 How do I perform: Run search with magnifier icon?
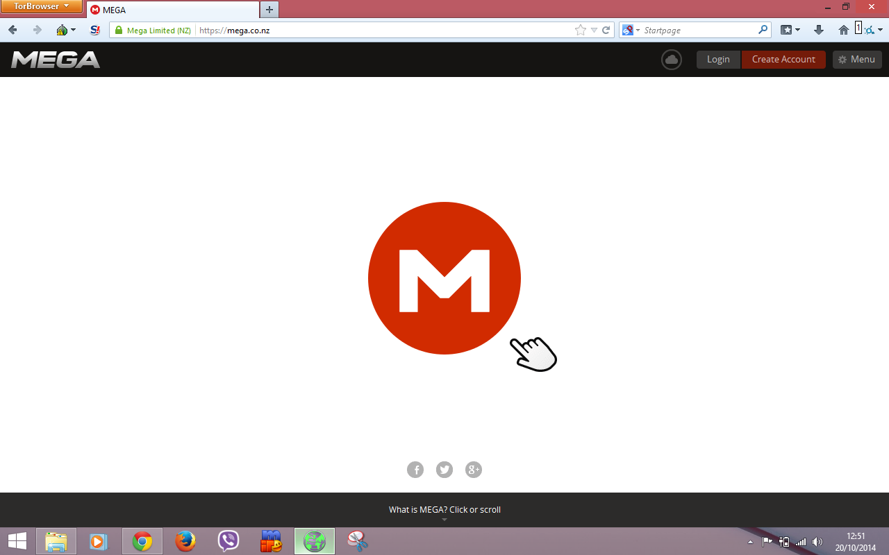(763, 30)
